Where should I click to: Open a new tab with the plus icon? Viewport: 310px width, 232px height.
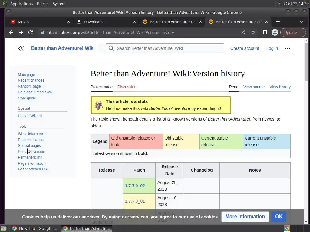tap(278, 22)
